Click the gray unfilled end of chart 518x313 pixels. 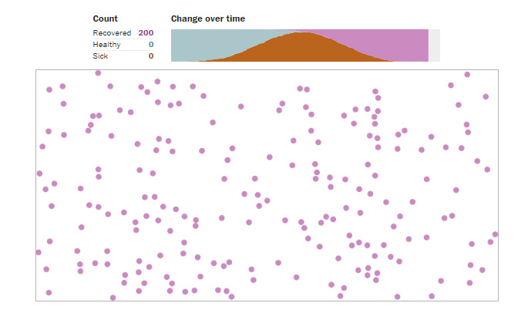(x=434, y=45)
